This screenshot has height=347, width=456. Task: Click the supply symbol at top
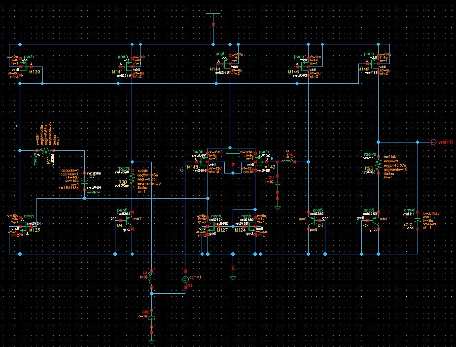(213, 19)
